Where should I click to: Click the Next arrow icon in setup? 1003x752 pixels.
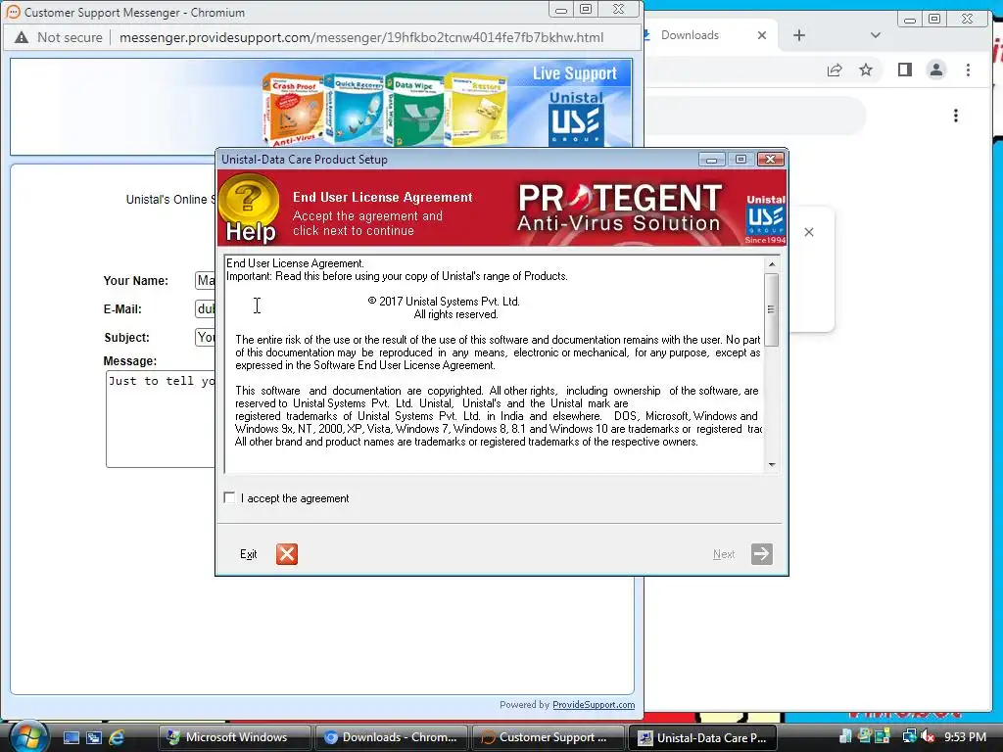761,554
